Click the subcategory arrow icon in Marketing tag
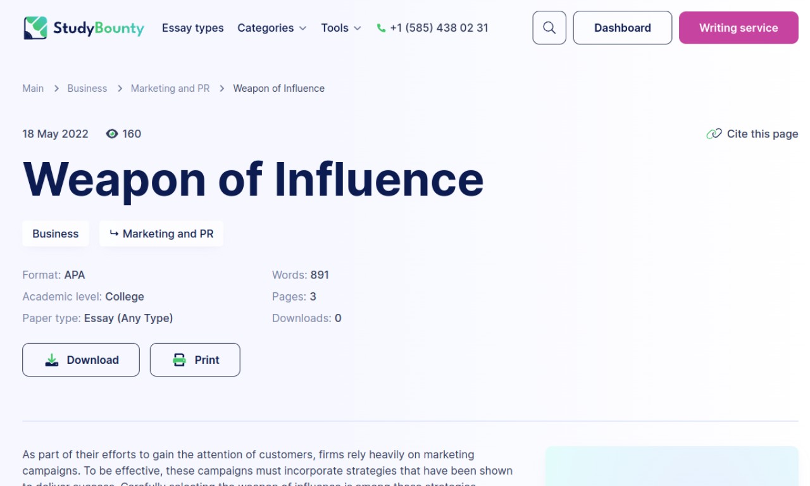Viewport: 810px width, 486px height. (114, 234)
